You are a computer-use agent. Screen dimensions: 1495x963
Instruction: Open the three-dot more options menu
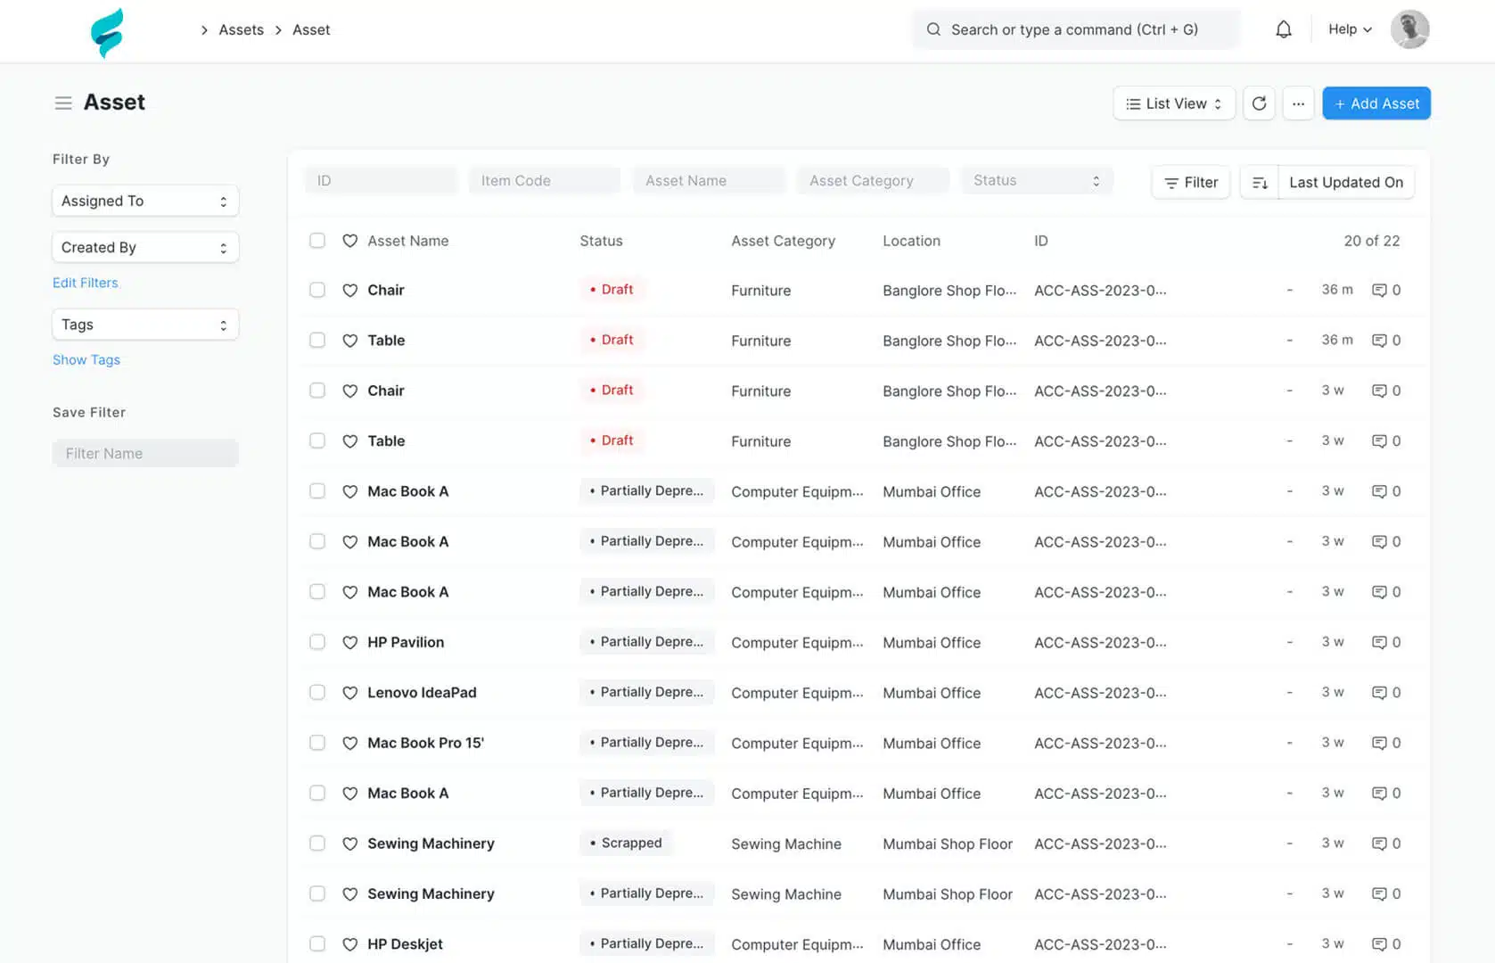coord(1298,103)
